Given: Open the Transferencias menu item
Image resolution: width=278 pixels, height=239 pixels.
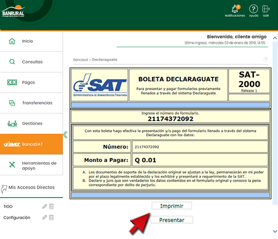Looking at the screenshot, I should click(x=31, y=103).
